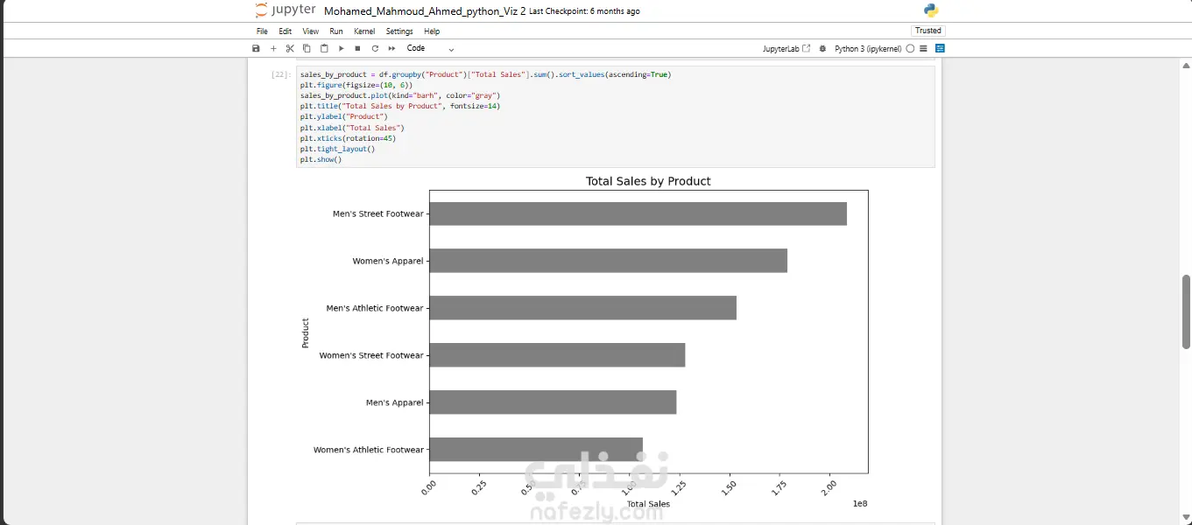Image resolution: width=1192 pixels, height=525 pixels.
Task: Run the selected cell play icon
Action: point(342,49)
